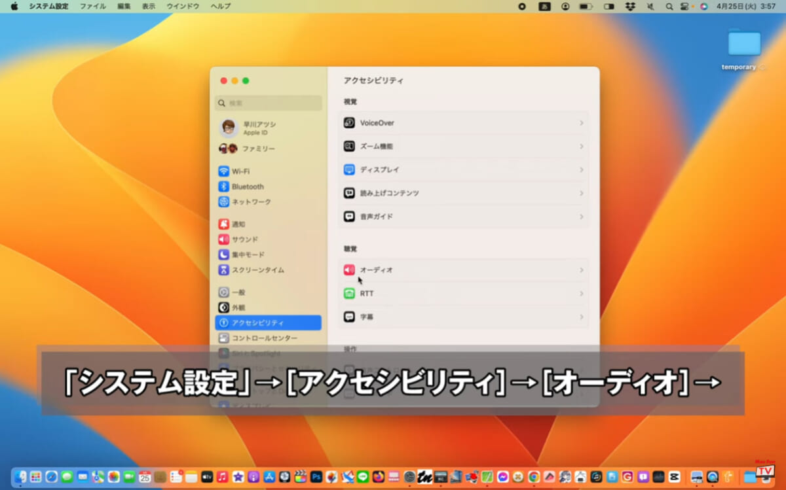This screenshot has width=786, height=490.
Task: Click the Japanese input source icon
Action: pyautogui.click(x=544, y=7)
